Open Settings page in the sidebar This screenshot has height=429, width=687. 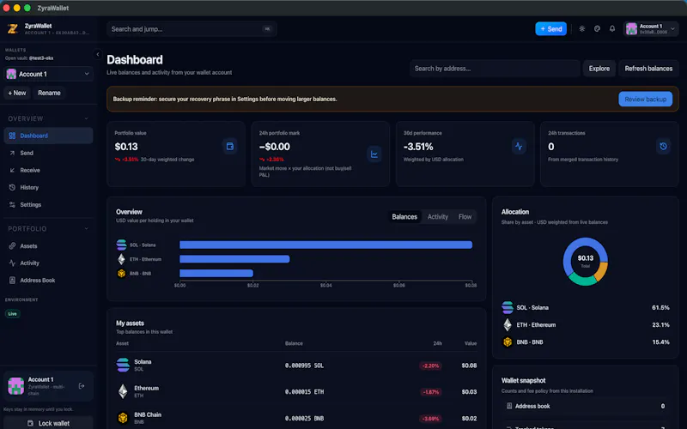pos(49,204)
